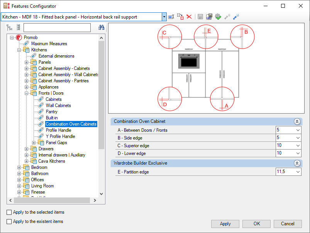Screen dimensions: 310x233
Task: Open D - Lower edge value dropdown
Action: pyautogui.click(x=298, y=153)
